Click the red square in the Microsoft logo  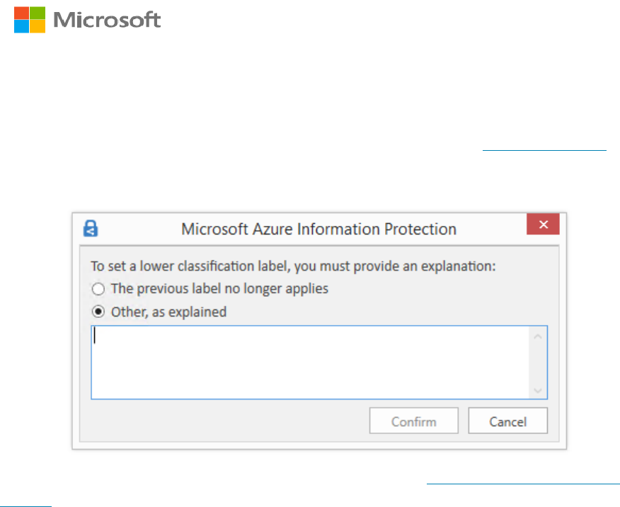pos(22,12)
